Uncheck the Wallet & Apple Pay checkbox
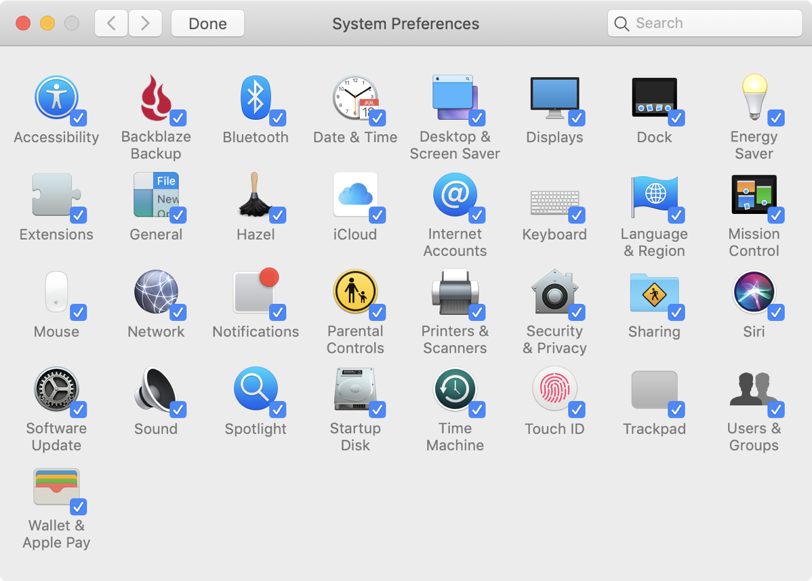The width and height of the screenshot is (812, 581). pos(78,507)
